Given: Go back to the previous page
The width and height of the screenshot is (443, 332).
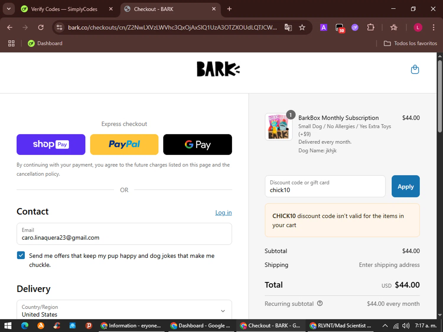Looking at the screenshot, I should click(x=10, y=27).
